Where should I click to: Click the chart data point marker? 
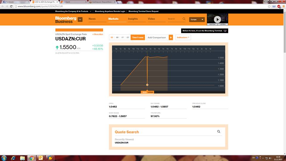(x=147, y=85)
